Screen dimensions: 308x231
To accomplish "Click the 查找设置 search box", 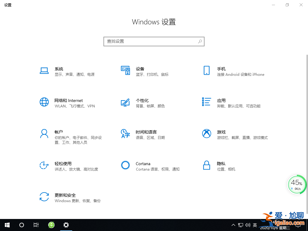I will tap(154, 41).
